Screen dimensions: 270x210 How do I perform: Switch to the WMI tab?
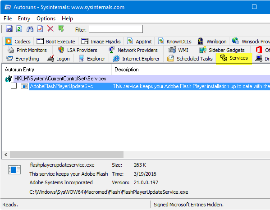coord(178,50)
